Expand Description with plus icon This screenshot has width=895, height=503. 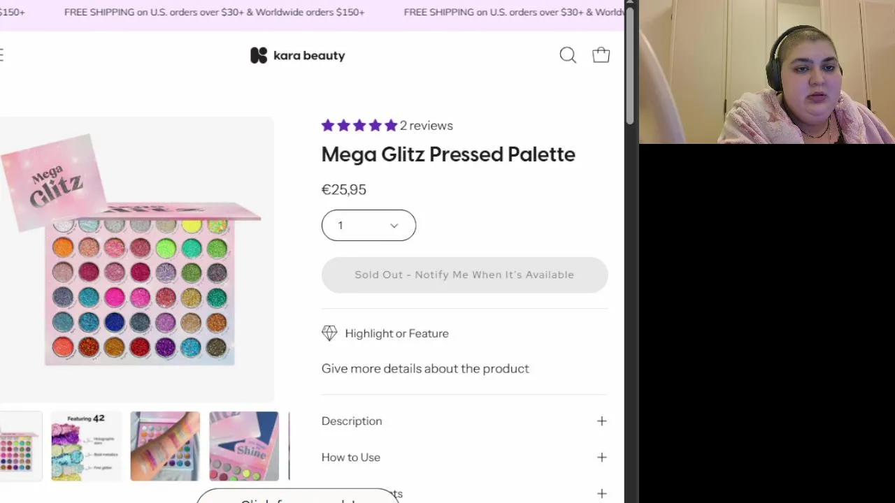click(x=601, y=421)
